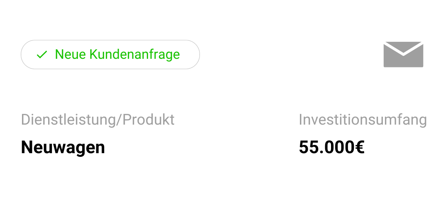Select the Neue Kundenanfrage pill button
The width and height of the screenshot is (448, 207).
point(110,55)
